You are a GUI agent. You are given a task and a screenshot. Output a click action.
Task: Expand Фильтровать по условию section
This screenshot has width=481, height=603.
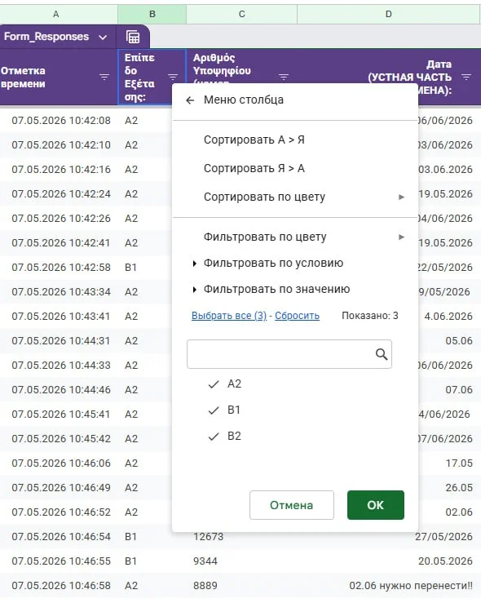click(x=267, y=263)
